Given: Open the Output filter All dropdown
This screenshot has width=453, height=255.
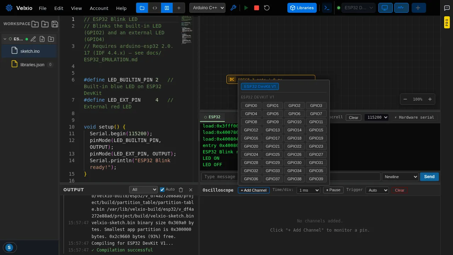Looking at the screenshot, I should coord(143,190).
